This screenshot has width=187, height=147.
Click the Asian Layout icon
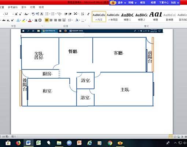pyautogui.click(x=75, y=14)
